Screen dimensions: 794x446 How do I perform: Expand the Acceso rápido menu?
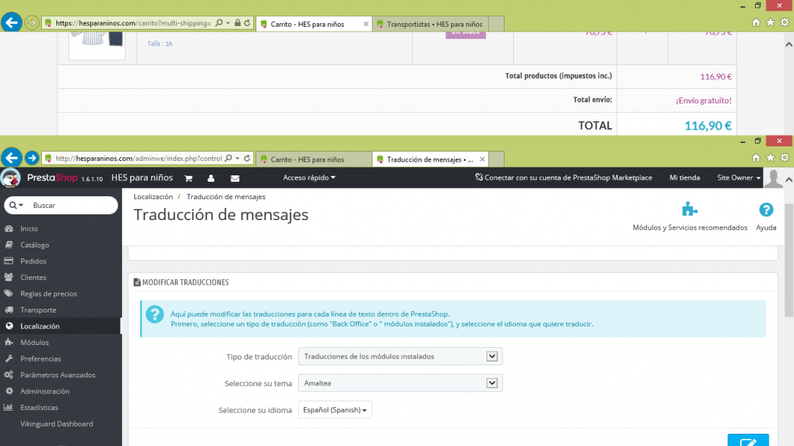pyautogui.click(x=309, y=178)
